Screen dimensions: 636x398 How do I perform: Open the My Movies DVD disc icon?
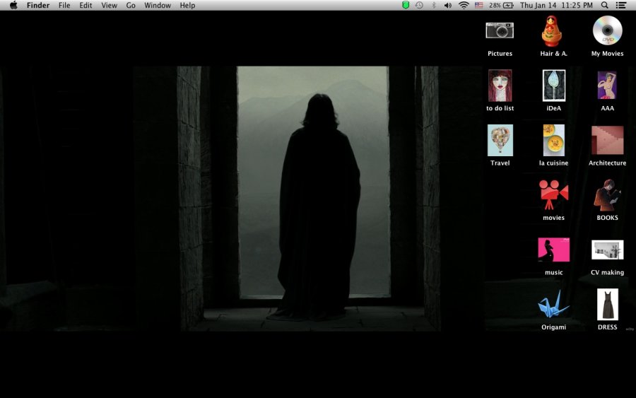(607, 30)
